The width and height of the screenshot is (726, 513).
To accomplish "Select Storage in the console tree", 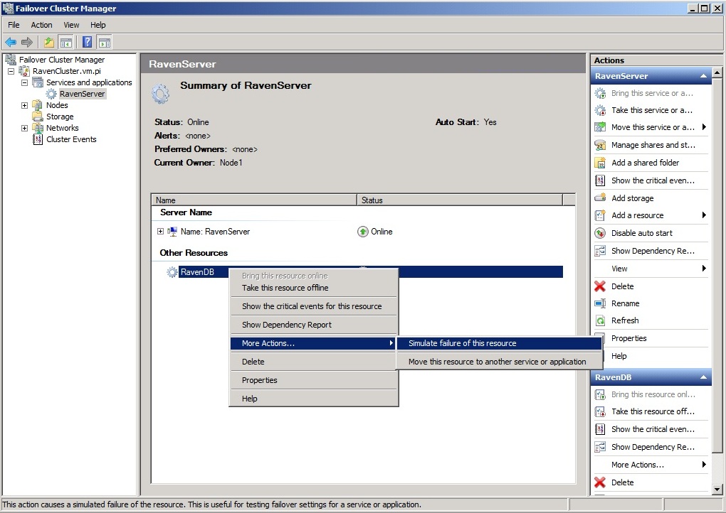I will (60, 117).
